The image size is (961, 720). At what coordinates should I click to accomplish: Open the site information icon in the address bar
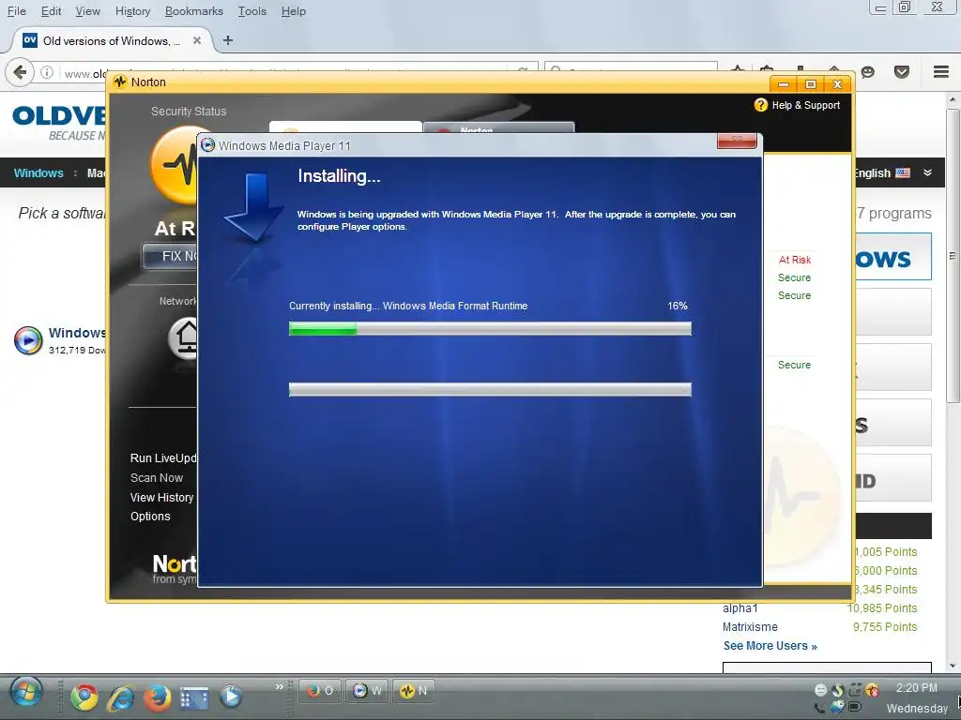click(47, 72)
